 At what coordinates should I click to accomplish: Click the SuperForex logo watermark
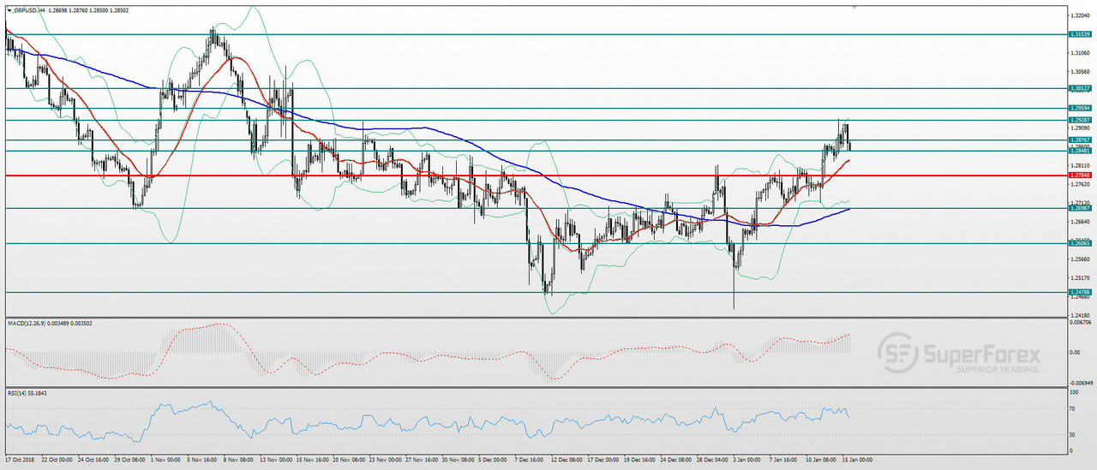click(959, 353)
